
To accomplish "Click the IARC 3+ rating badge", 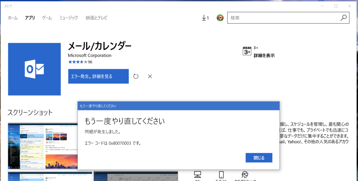I will (x=247, y=51).
